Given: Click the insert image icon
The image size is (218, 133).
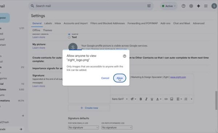Looking at the screenshot, I should coord(172,99).
